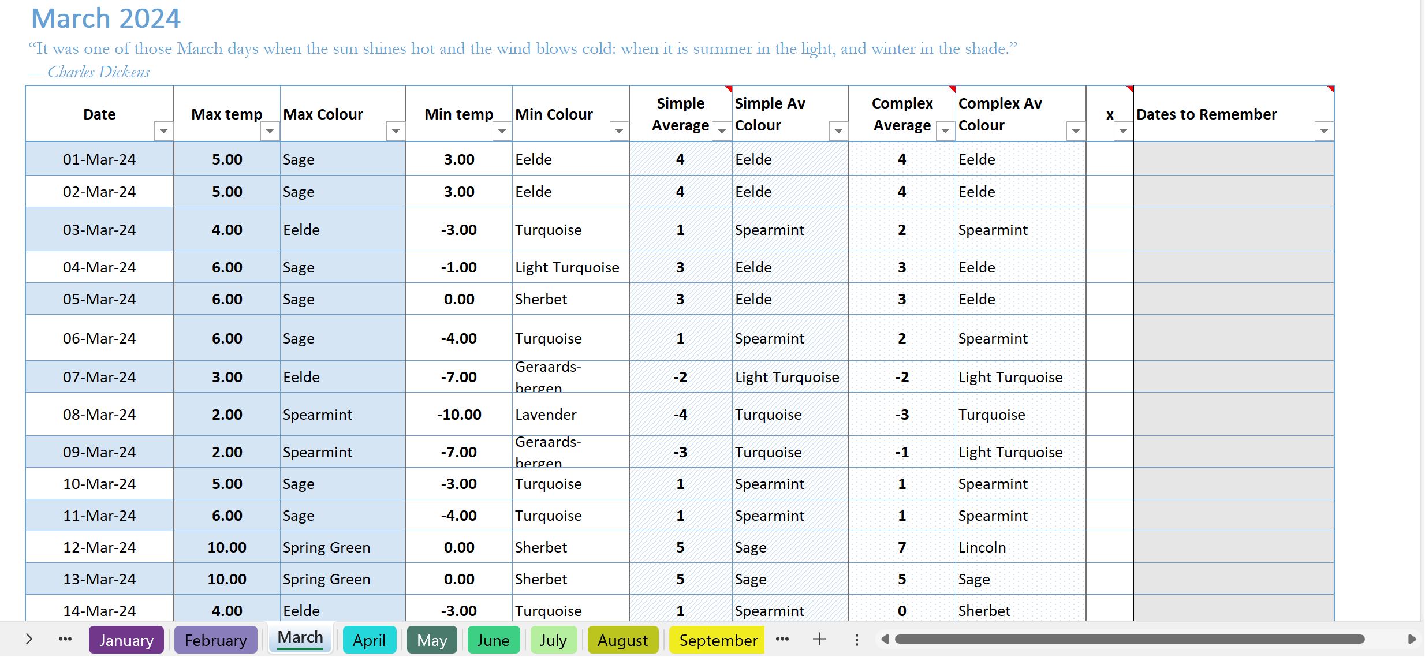
Task: Click the Dates to Remember cell for 01-Mar-24
Action: pos(1233,159)
